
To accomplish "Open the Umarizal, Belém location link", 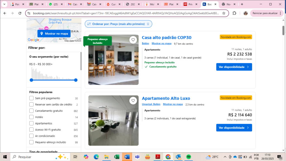I will pyautogui.click(x=151, y=104).
